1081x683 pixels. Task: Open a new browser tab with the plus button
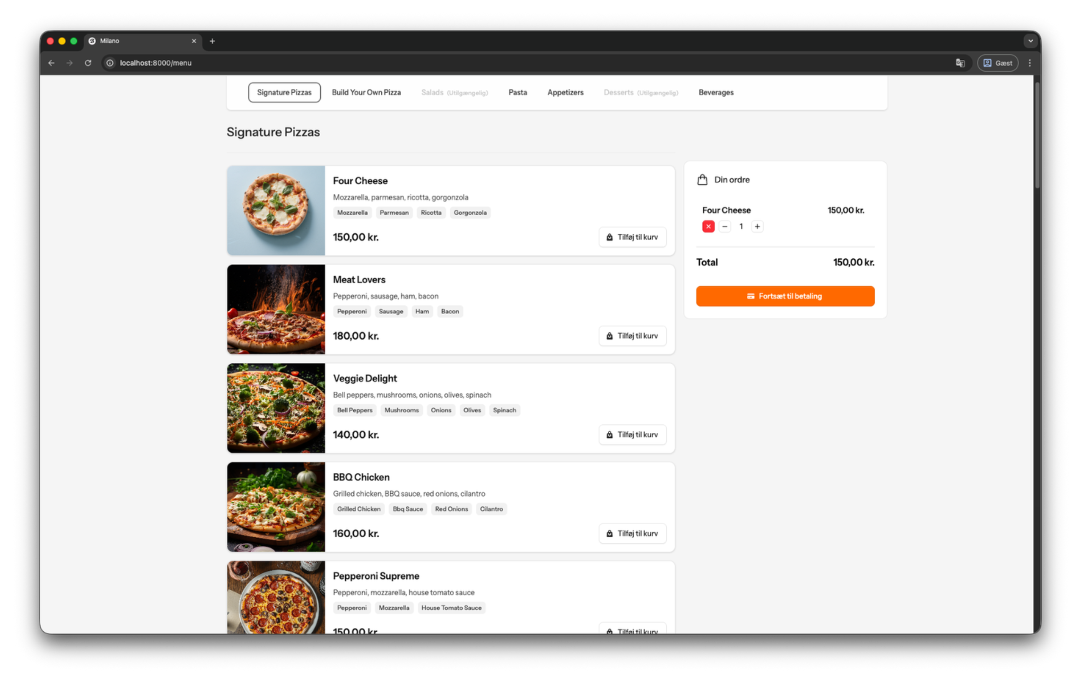coord(212,41)
